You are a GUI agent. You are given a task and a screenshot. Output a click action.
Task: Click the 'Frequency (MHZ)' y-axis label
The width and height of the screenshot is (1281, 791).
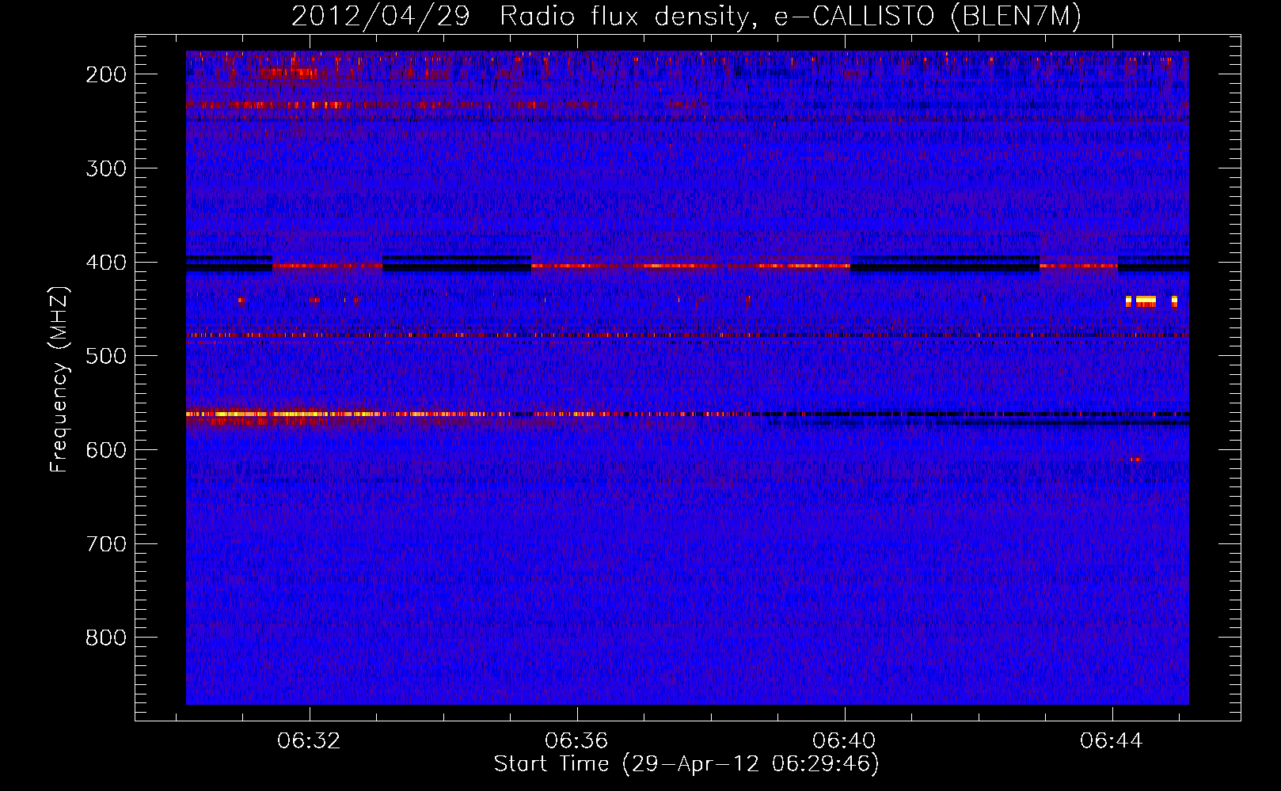click(59, 379)
